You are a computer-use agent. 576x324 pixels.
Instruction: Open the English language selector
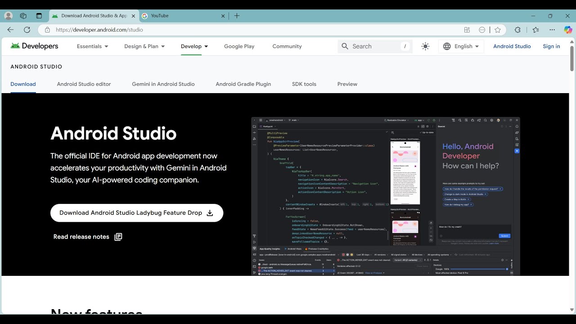click(461, 46)
